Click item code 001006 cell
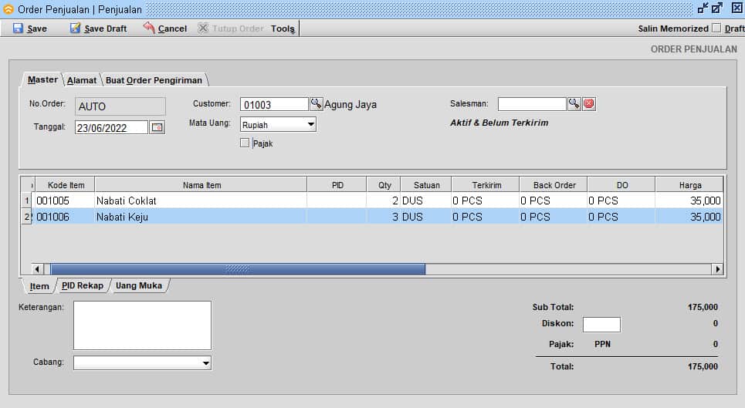This screenshot has width=745, height=408. click(64, 217)
